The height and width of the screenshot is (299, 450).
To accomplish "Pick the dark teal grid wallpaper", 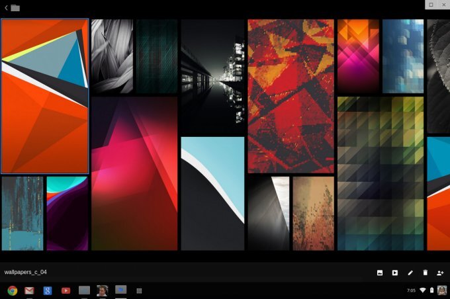I will (x=157, y=56).
